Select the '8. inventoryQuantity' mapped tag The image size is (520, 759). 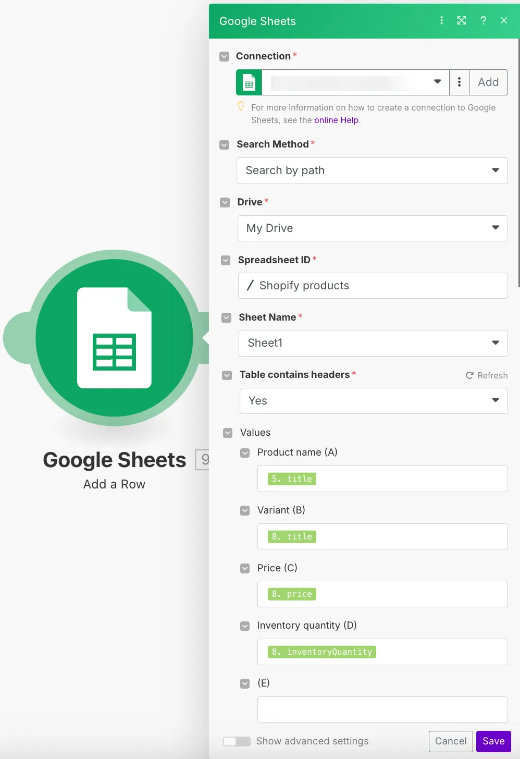[x=322, y=652]
